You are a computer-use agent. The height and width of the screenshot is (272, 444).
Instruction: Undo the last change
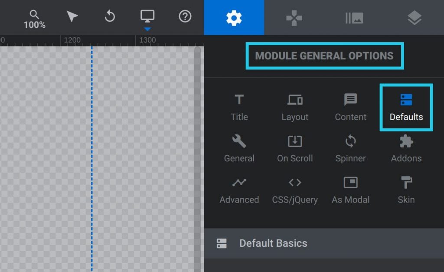(x=109, y=17)
